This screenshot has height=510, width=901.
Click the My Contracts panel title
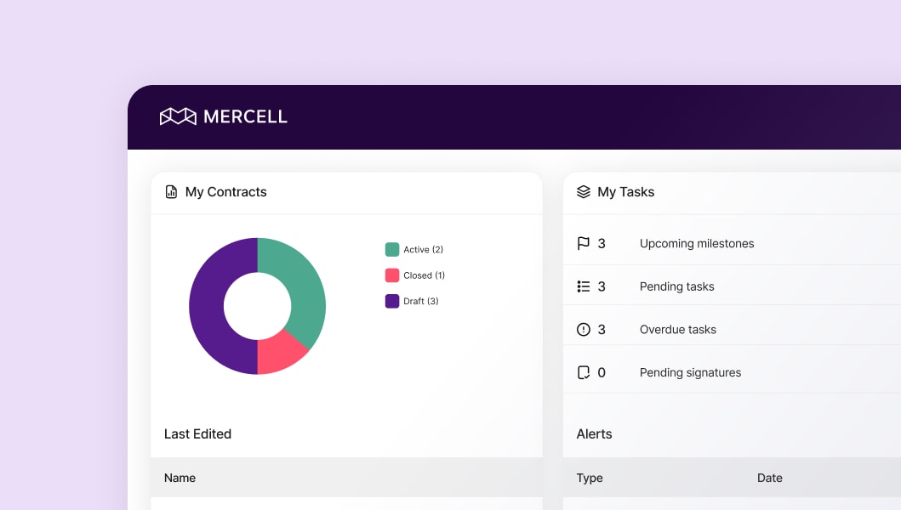(225, 192)
